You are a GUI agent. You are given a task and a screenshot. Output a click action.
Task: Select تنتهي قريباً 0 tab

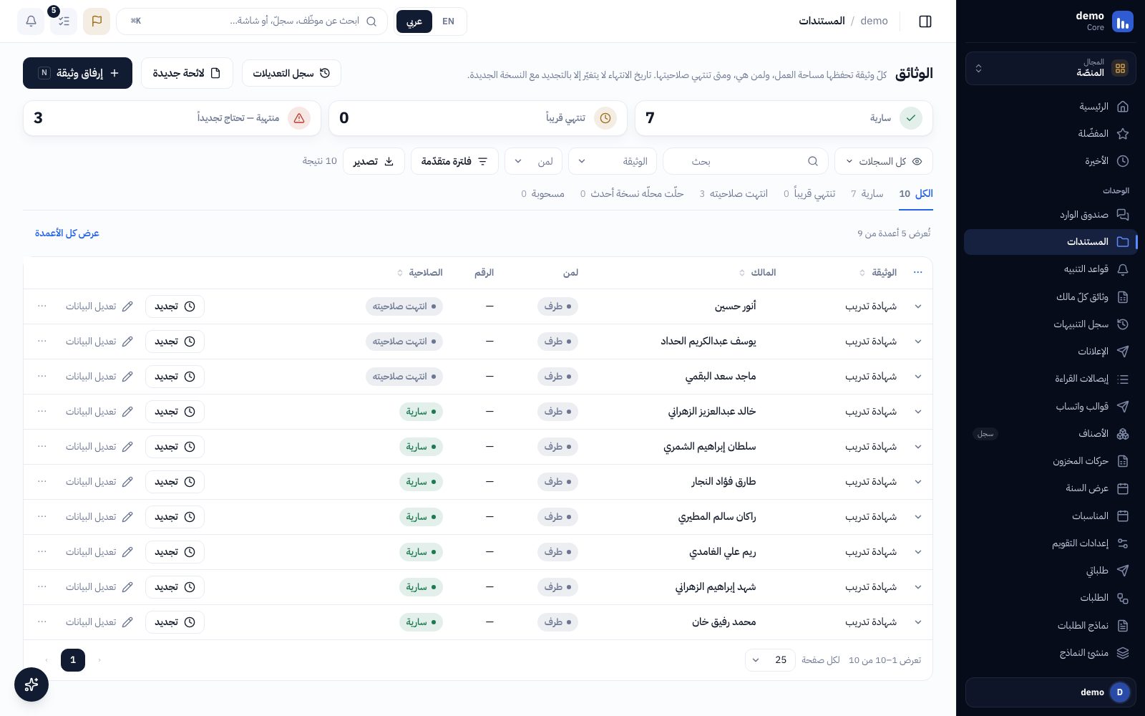[809, 194]
